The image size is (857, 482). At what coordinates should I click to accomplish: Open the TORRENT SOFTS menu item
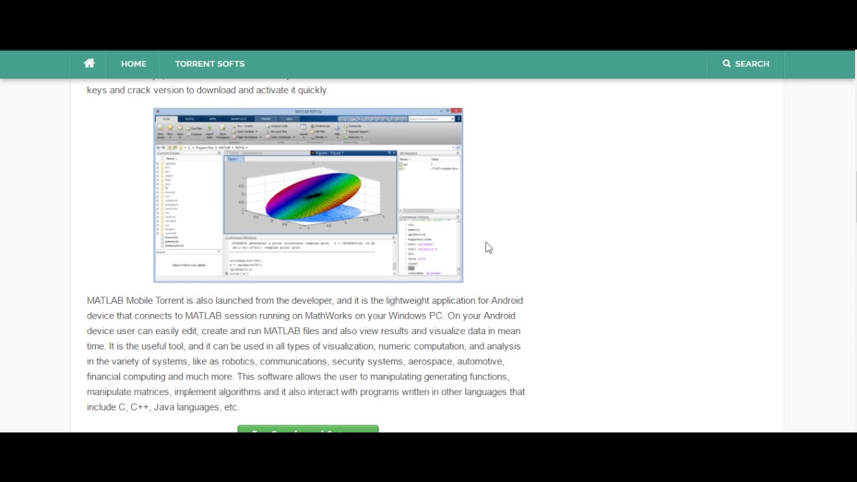click(210, 64)
